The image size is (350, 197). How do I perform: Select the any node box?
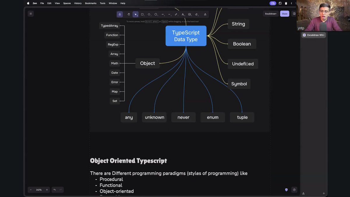click(x=129, y=117)
